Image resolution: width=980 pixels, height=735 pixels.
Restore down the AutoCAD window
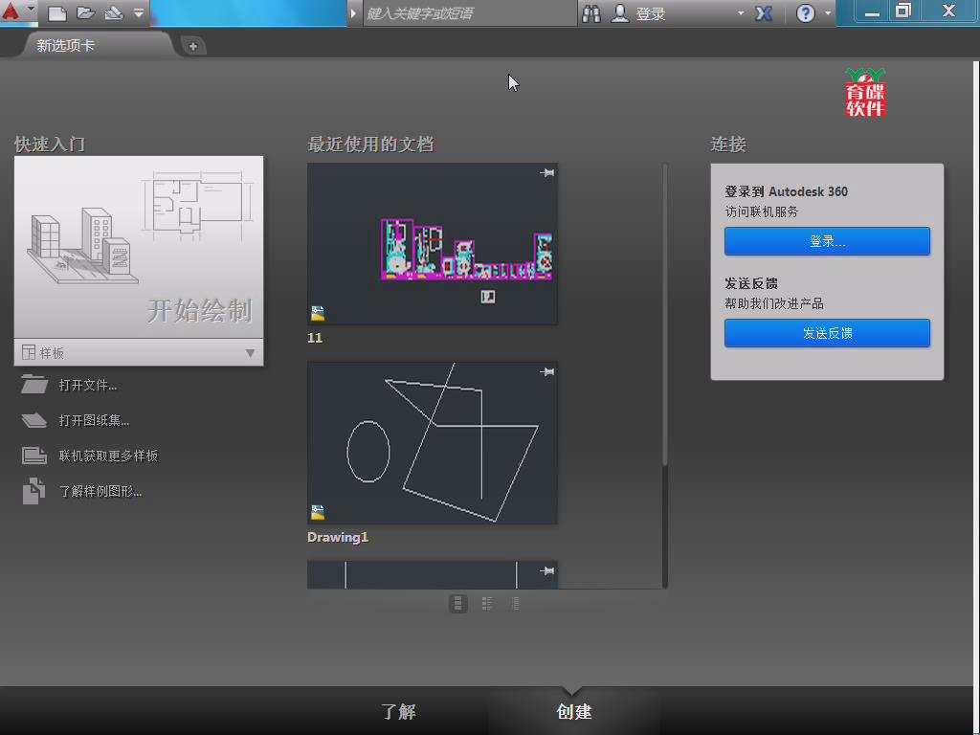(903, 11)
